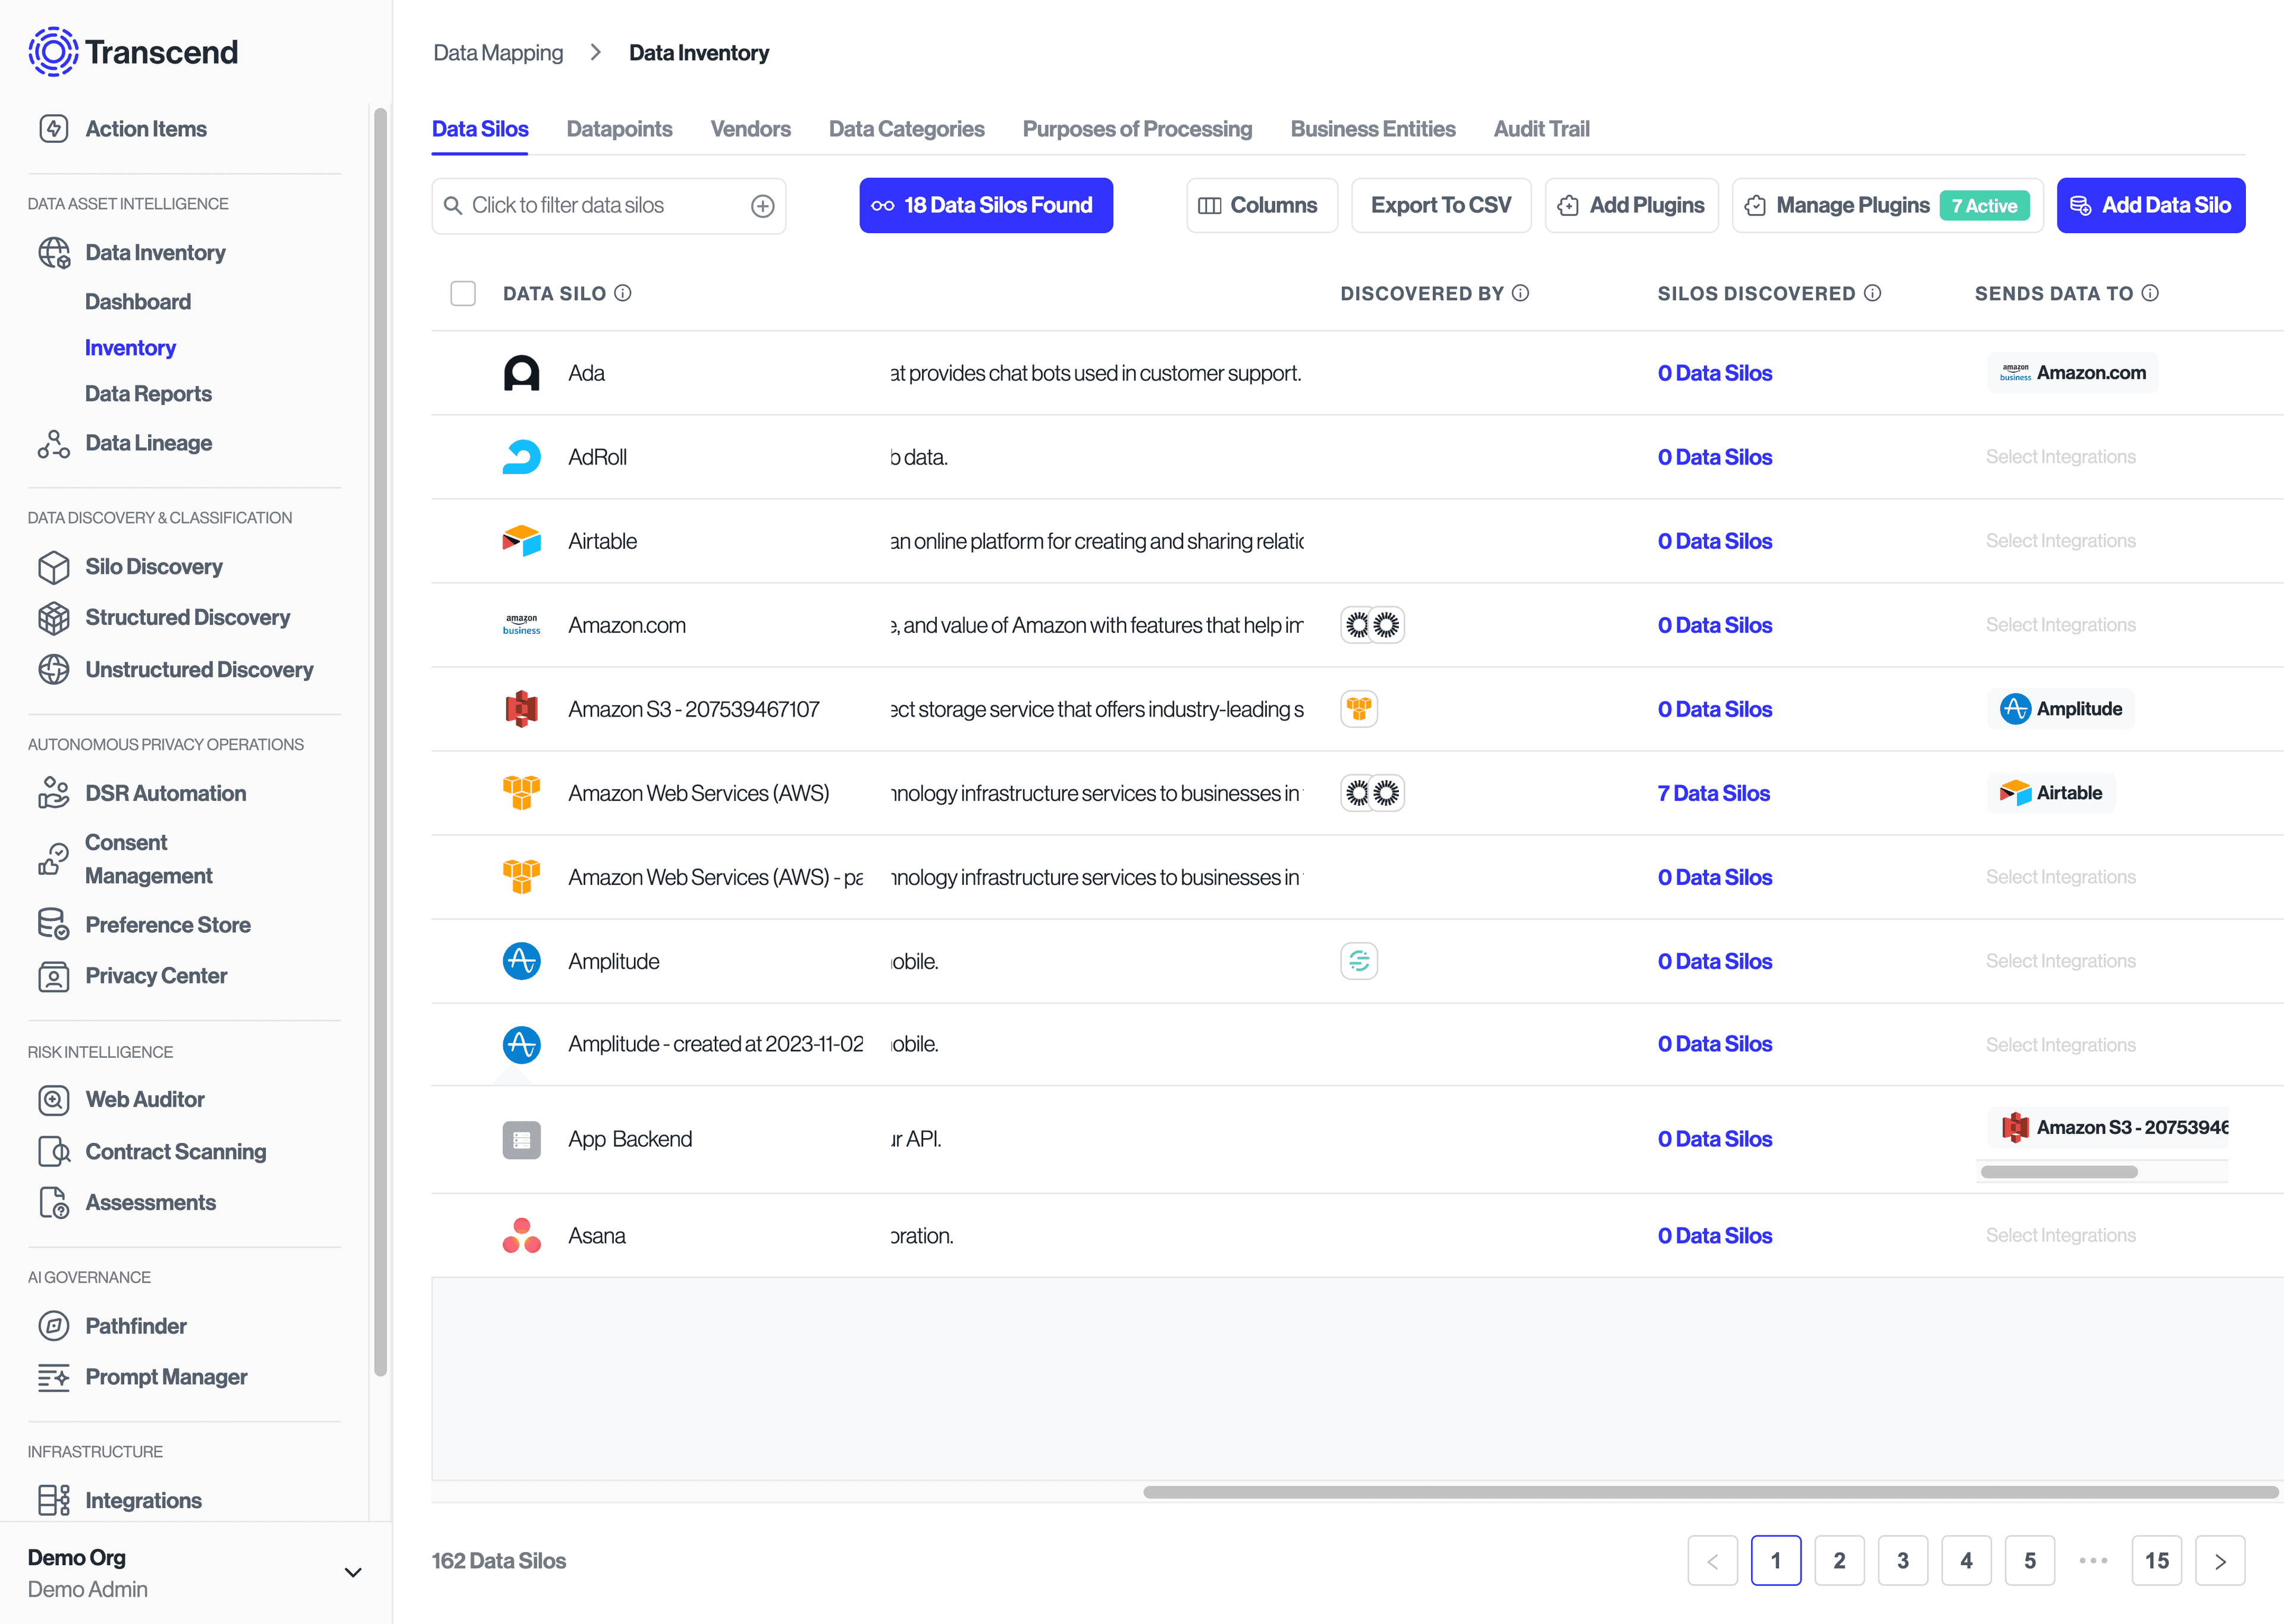Switch to the Vendors tab
This screenshot has width=2284, height=1624.
pyautogui.click(x=750, y=129)
